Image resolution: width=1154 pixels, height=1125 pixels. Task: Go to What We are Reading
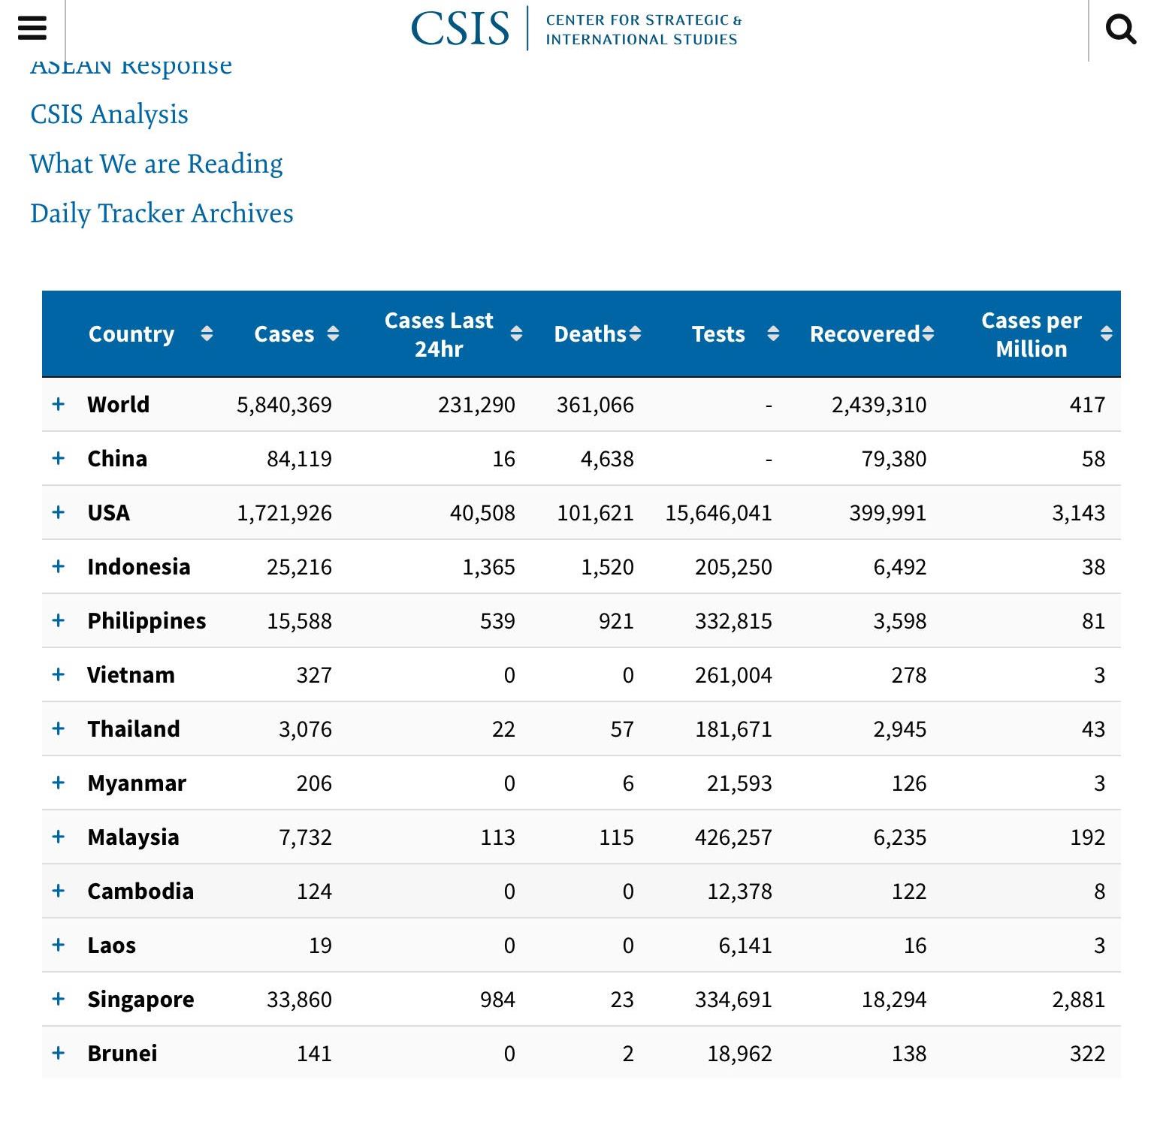pyautogui.click(x=156, y=164)
